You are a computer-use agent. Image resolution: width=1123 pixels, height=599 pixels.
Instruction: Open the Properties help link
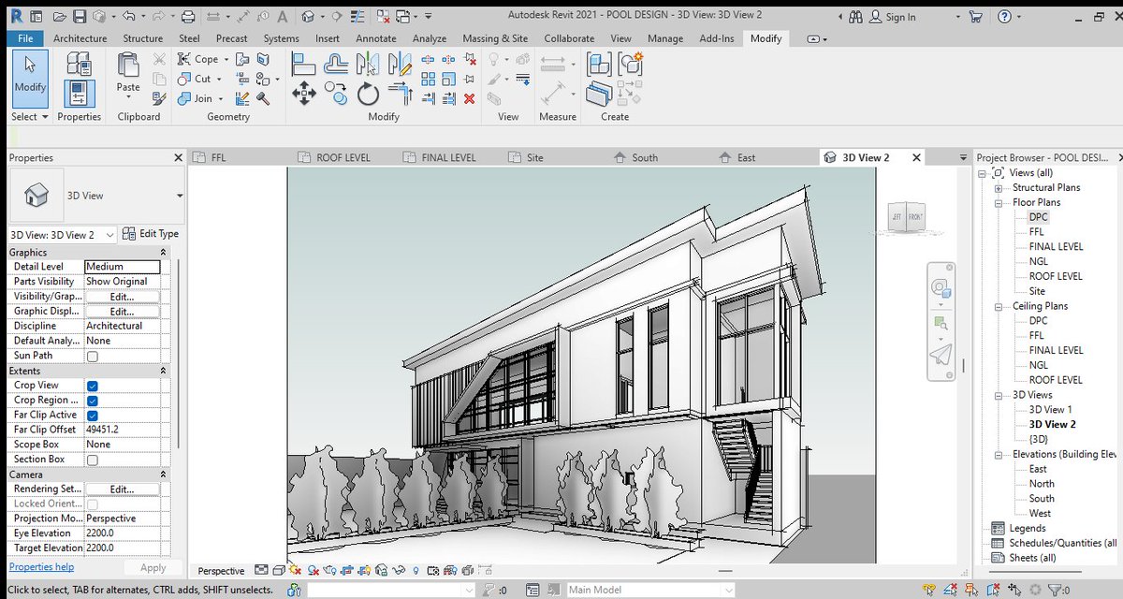coord(41,567)
